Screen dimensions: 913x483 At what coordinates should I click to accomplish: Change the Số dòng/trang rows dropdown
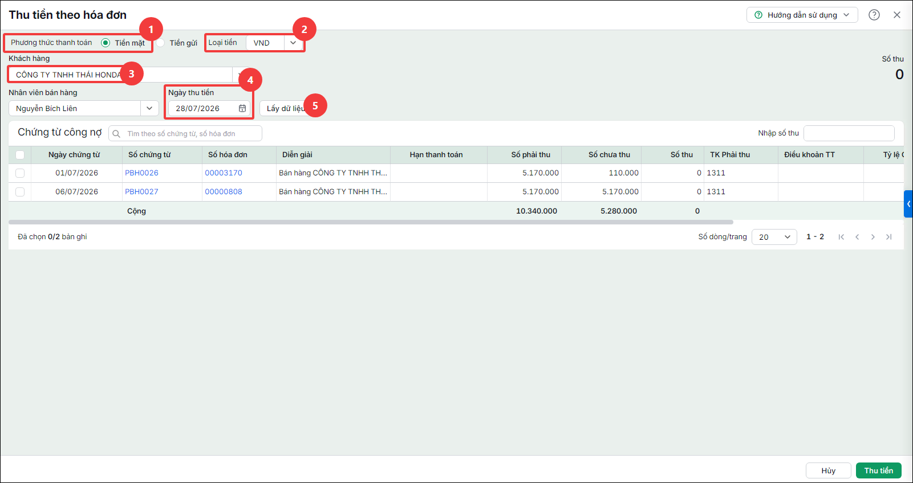click(774, 237)
